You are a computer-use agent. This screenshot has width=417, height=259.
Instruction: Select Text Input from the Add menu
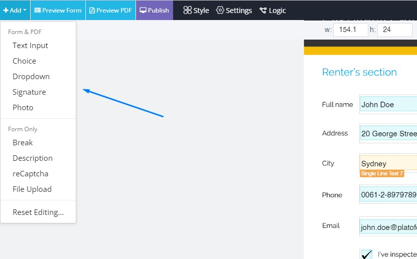31,46
